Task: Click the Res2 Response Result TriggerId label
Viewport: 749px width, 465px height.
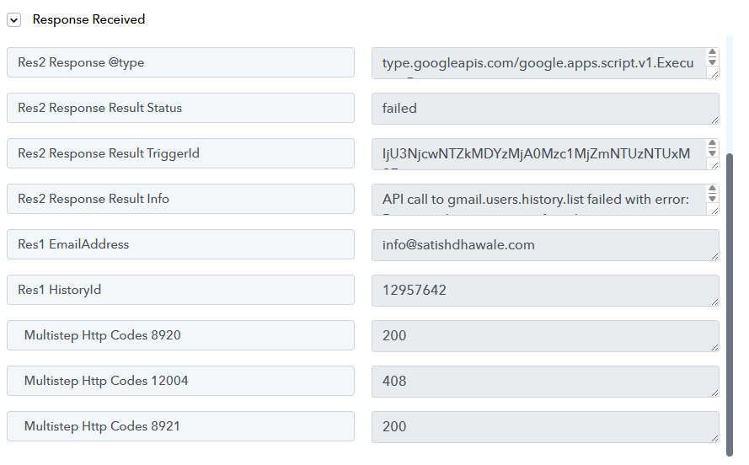Action: point(180,153)
